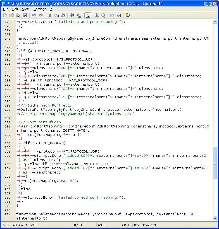Paste clipboard contents via toolbar icon
The width and height of the screenshot is (219, 229).
[x=63, y=15]
